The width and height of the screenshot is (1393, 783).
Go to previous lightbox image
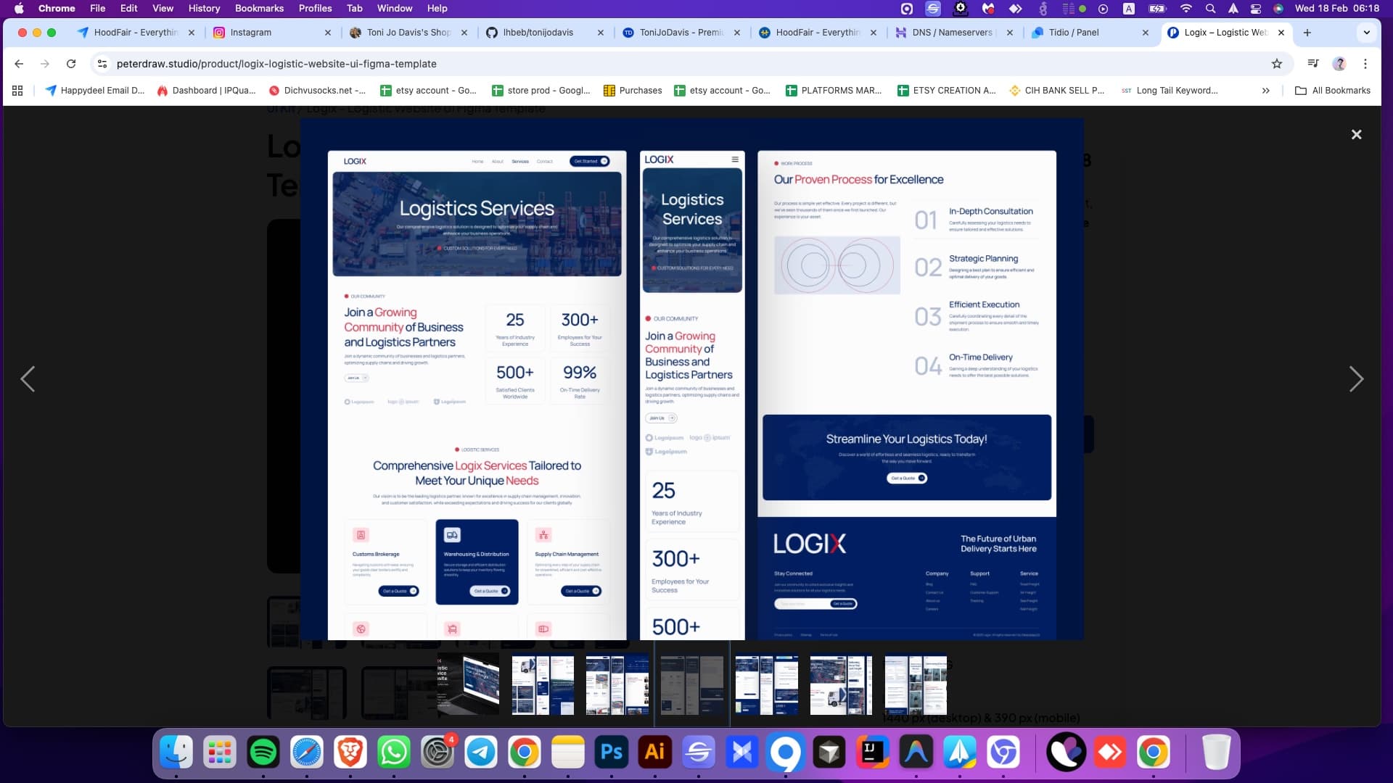point(28,379)
